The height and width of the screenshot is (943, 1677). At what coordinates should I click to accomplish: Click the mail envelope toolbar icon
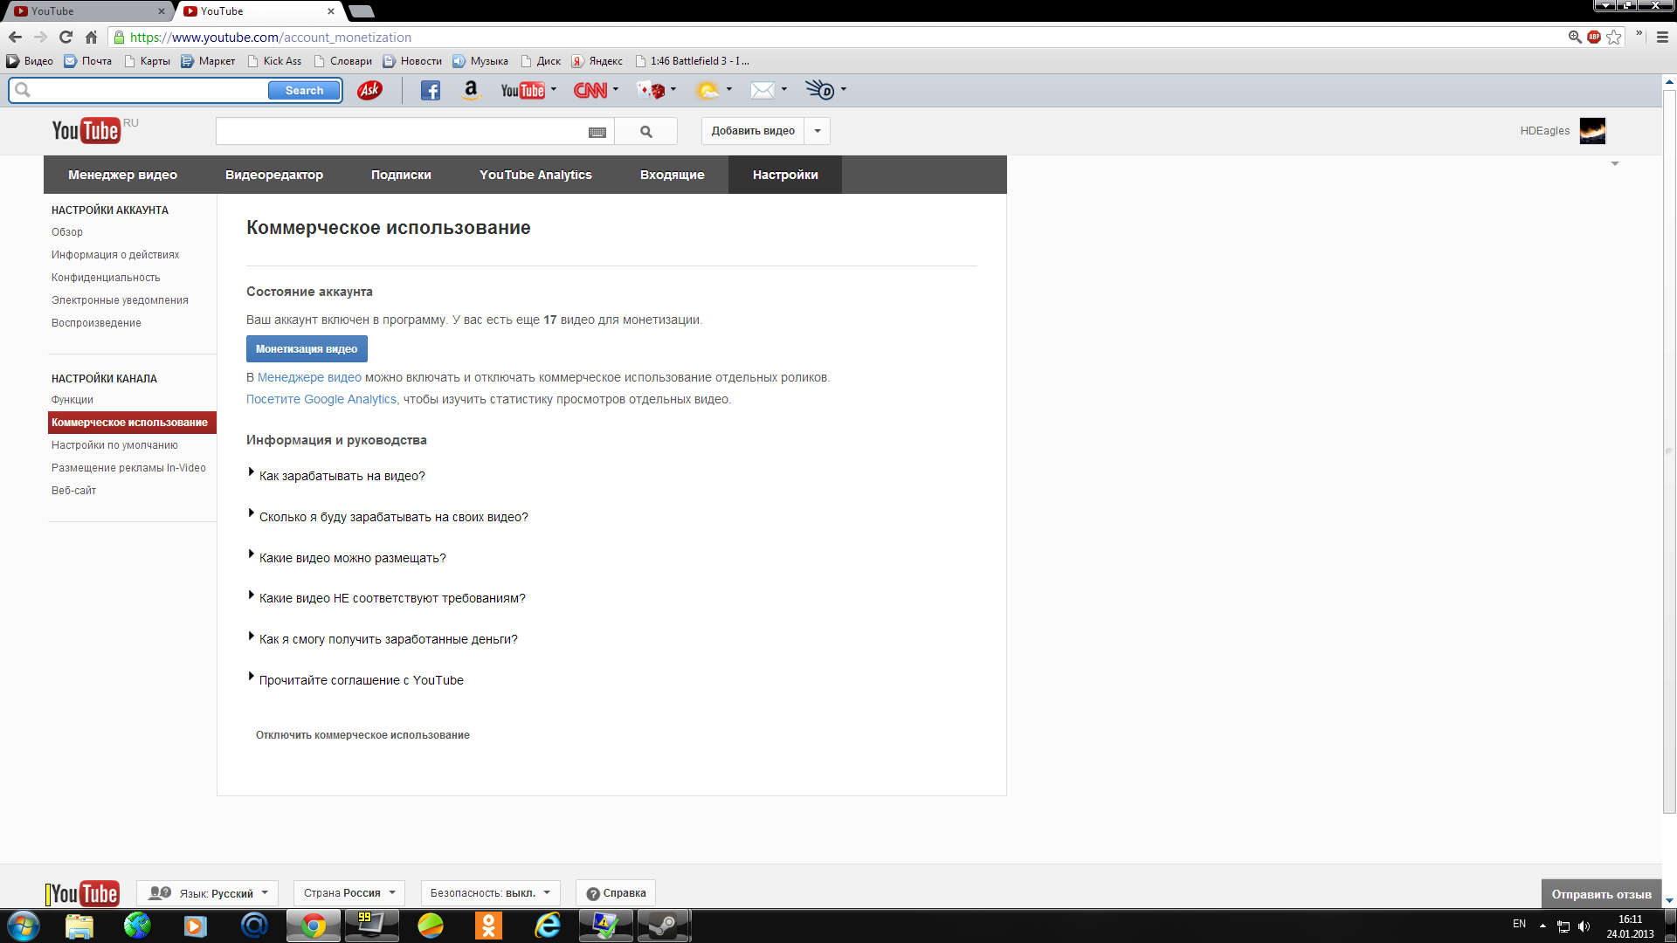[763, 91]
